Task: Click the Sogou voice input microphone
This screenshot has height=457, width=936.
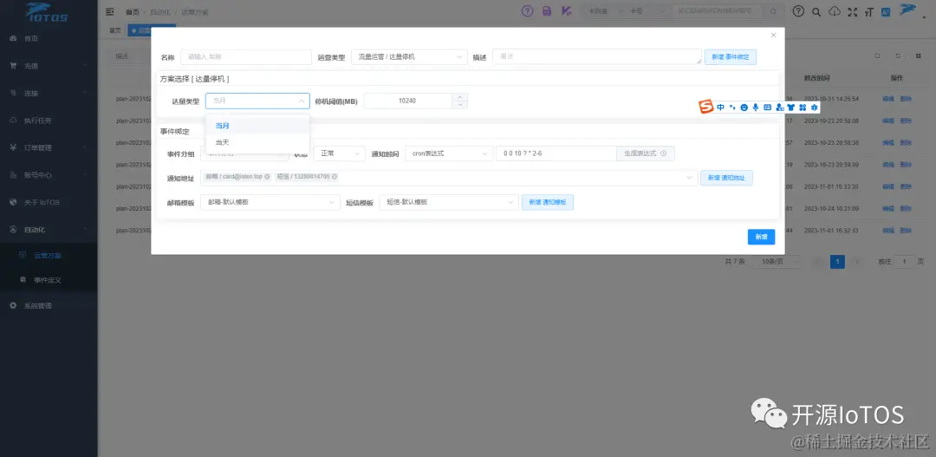Action: pyautogui.click(x=756, y=108)
